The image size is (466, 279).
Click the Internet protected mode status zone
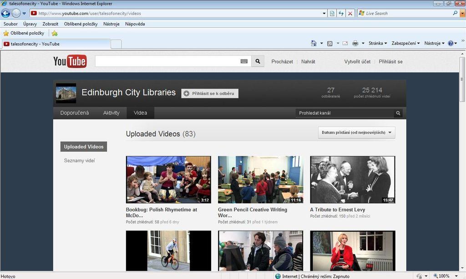click(x=312, y=276)
